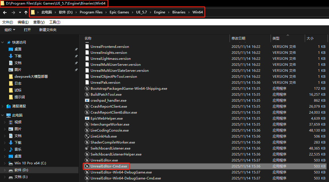Open the 工具(T) menu
Viewport: 329px width, 182px height.
(x=55, y=22)
